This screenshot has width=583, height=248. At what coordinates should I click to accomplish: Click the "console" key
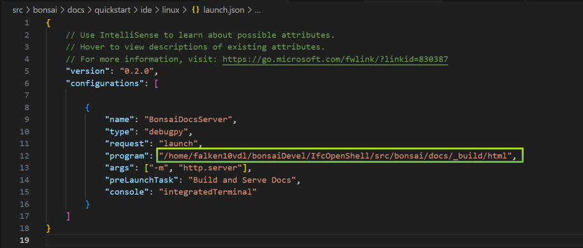pyautogui.click(x=127, y=192)
